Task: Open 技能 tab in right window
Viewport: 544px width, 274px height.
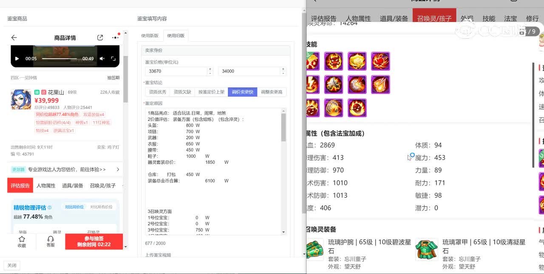Action: click(x=489, y=19)
